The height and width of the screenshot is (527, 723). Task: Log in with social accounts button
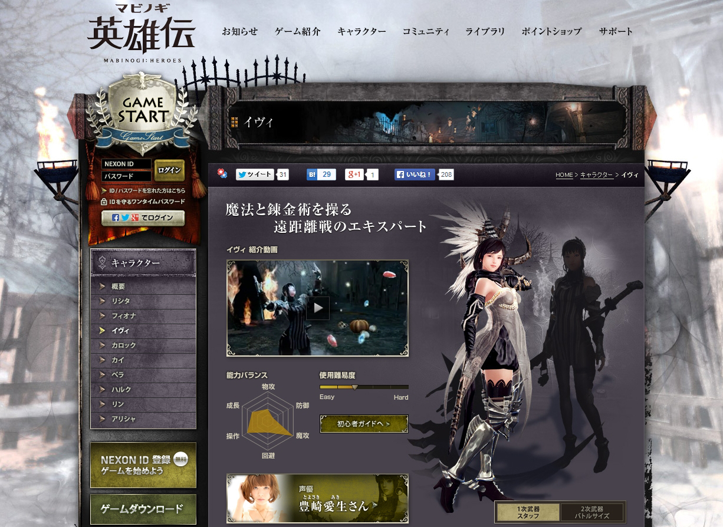143,218
